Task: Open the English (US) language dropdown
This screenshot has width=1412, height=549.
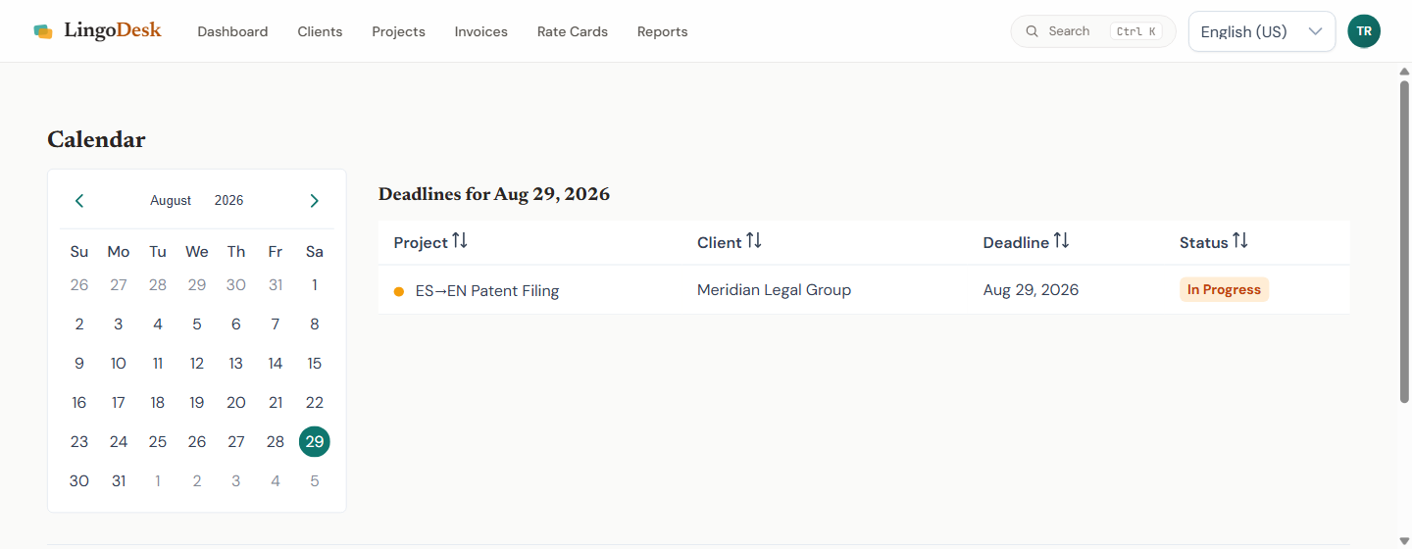Action: [x=1262, y=31]
